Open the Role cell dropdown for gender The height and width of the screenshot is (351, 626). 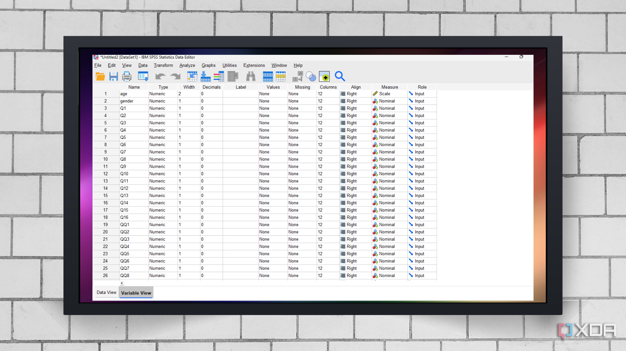point(422,101)
